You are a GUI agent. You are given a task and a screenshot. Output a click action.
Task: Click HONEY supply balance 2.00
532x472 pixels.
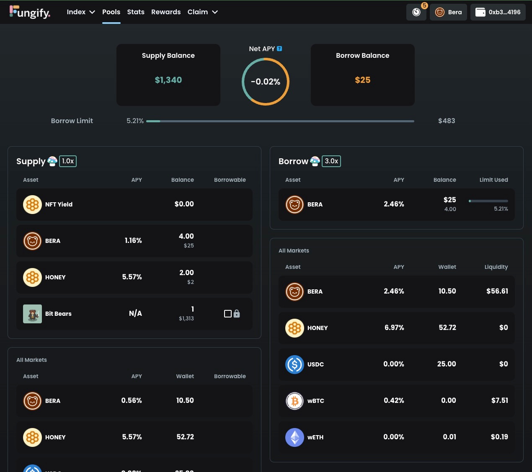[x=186, y=273]
